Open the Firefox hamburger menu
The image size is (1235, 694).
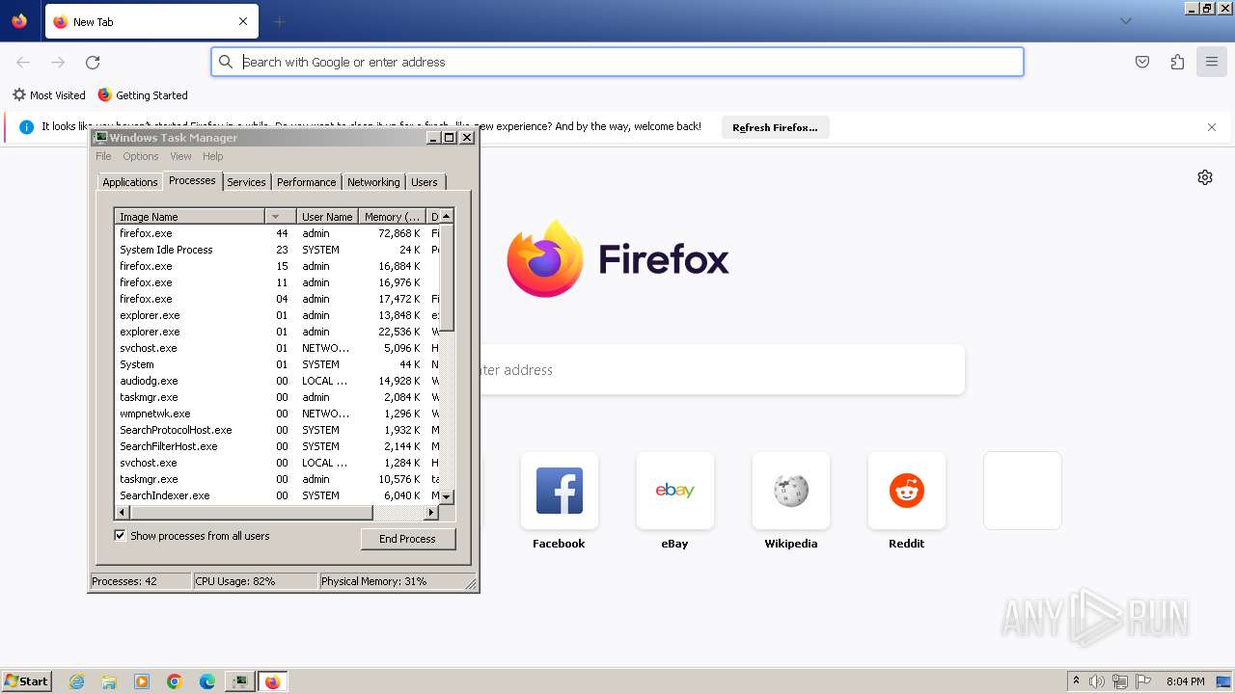1212,63
